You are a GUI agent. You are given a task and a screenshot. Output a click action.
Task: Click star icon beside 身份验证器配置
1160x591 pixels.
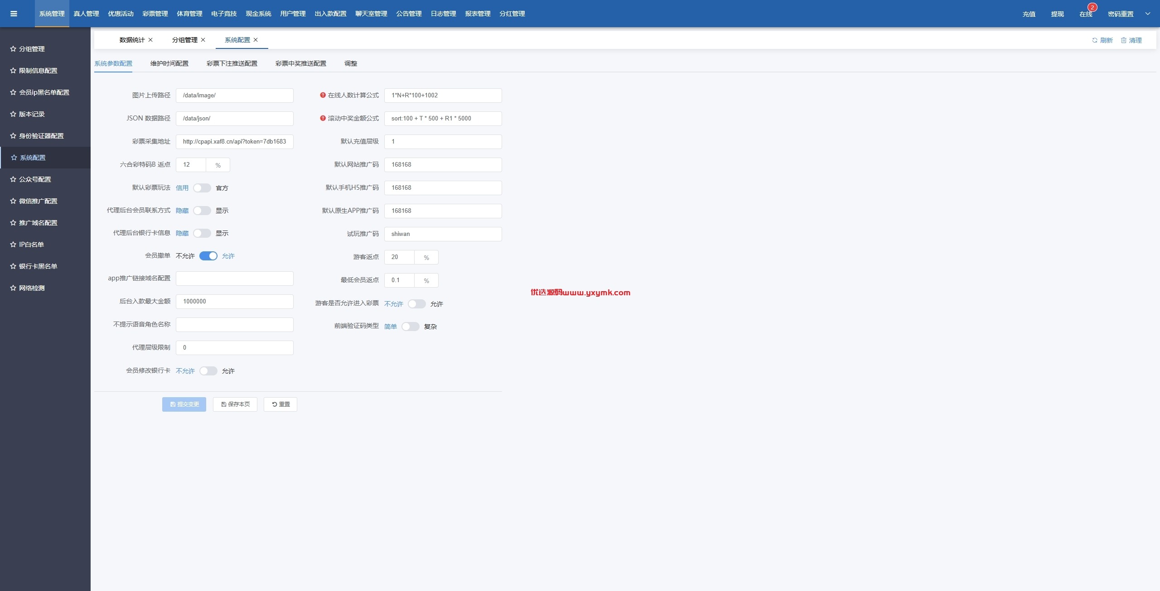(13, 136)
